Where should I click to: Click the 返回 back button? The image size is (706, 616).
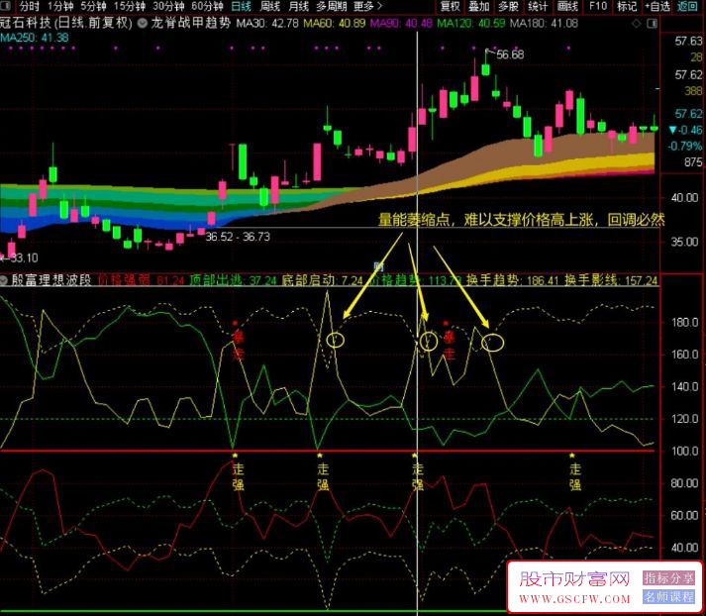pyautogui.click(x=687, y=6)
